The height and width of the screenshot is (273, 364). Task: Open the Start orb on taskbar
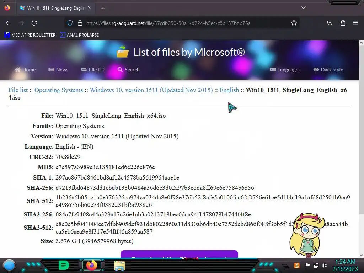[9, 265]
